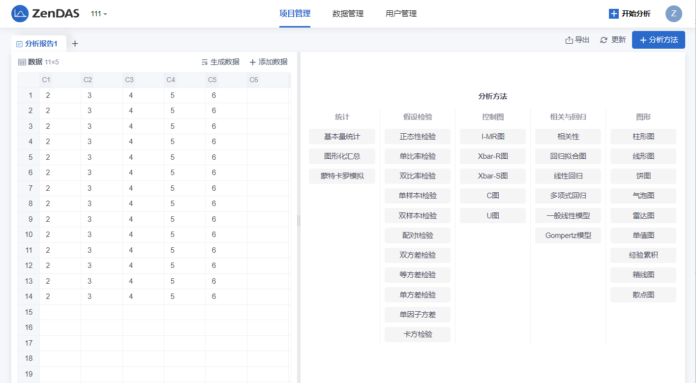Click the export (导出) icon

pyautogui.click(x=569, y=40)
